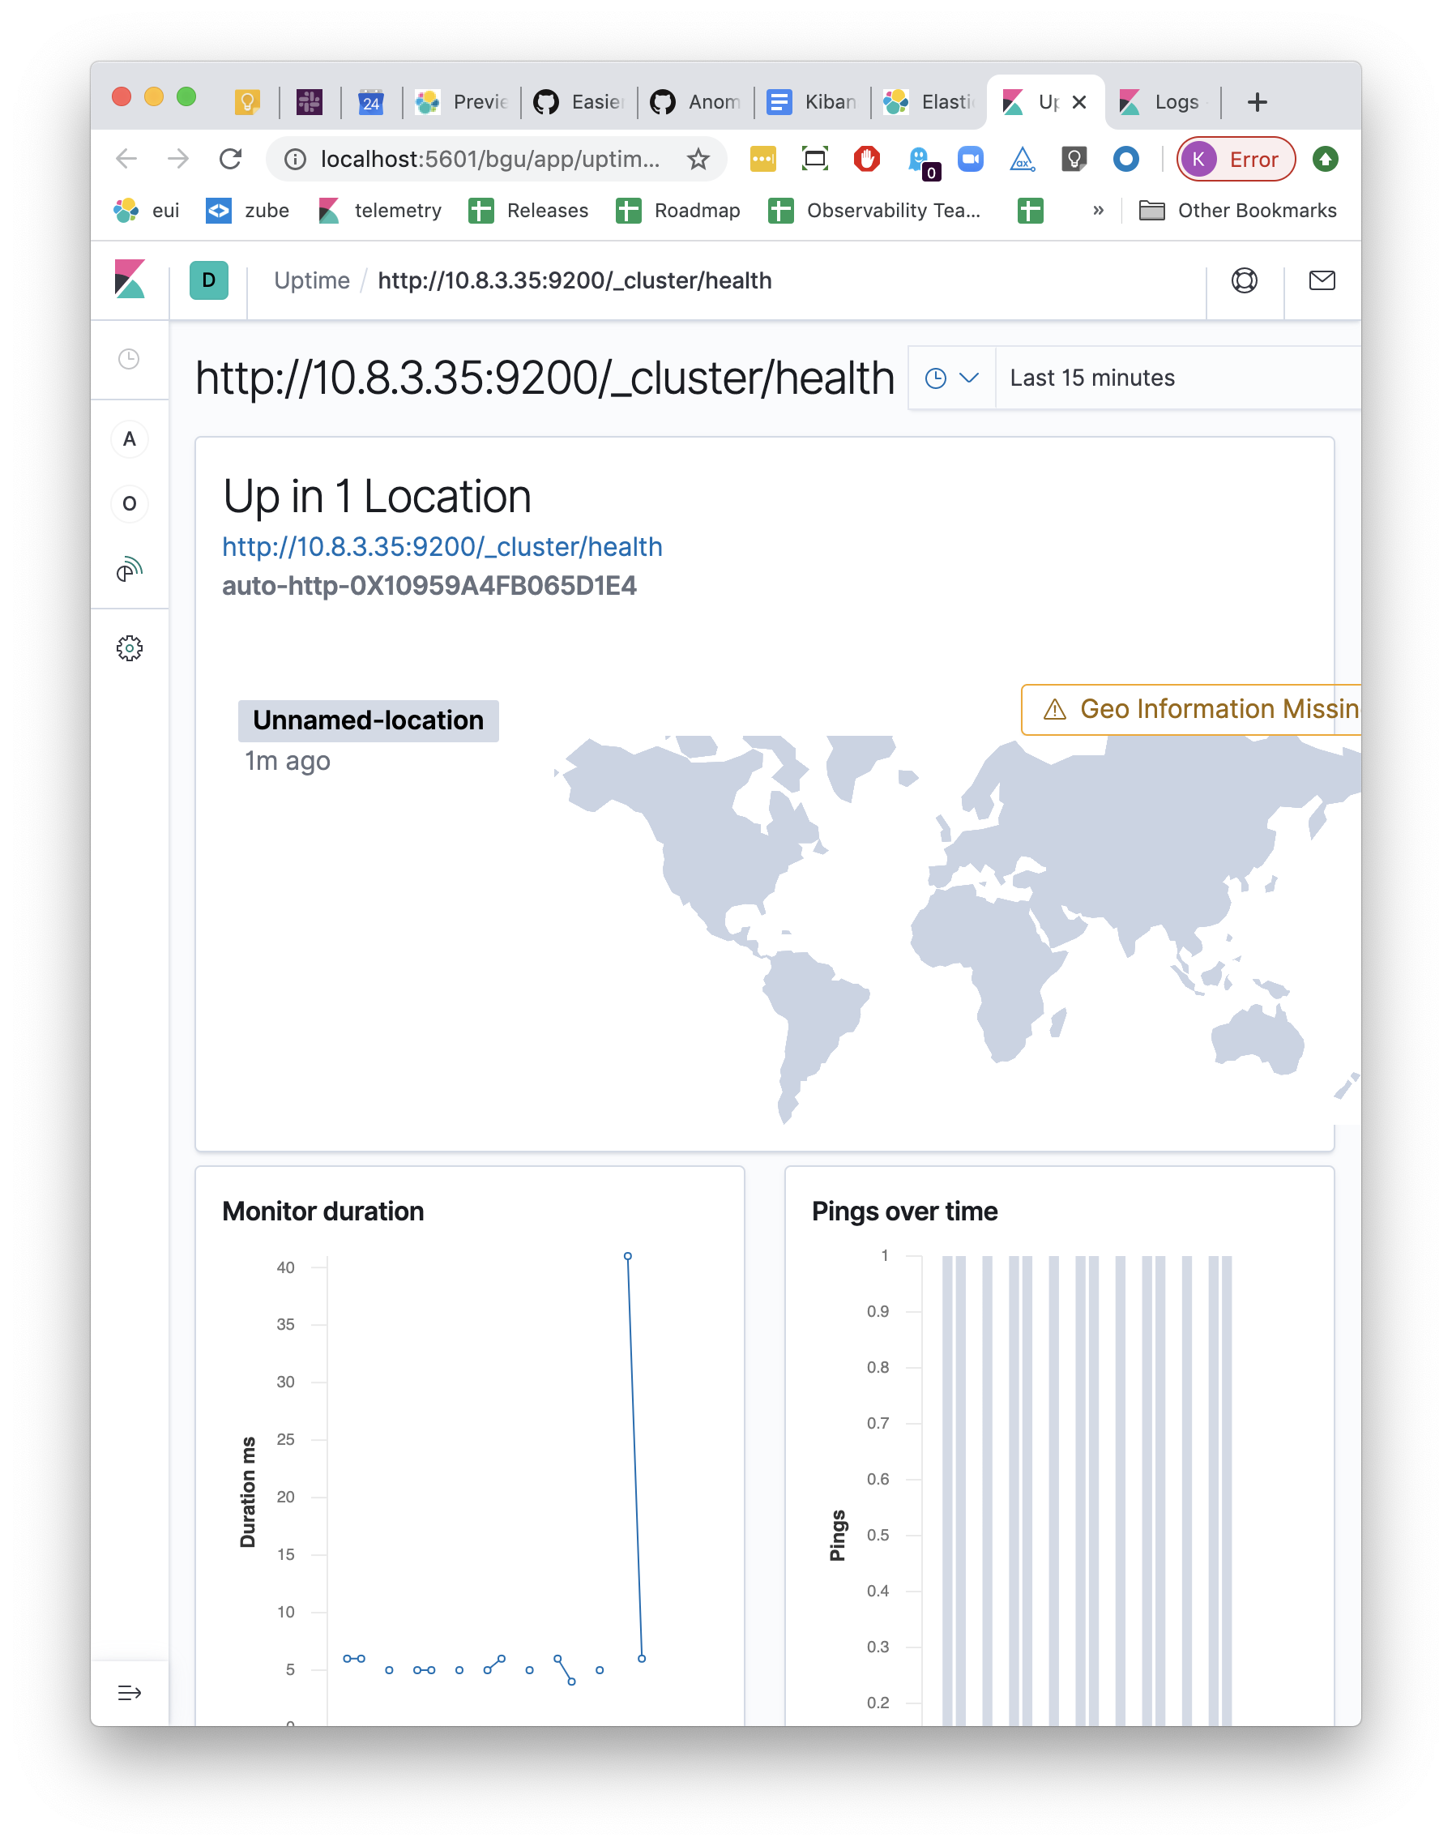Expand the side navigation using the bottom arrow icon
The height and width of the screenshot is (1846, 1452).
coord(129,1693)
